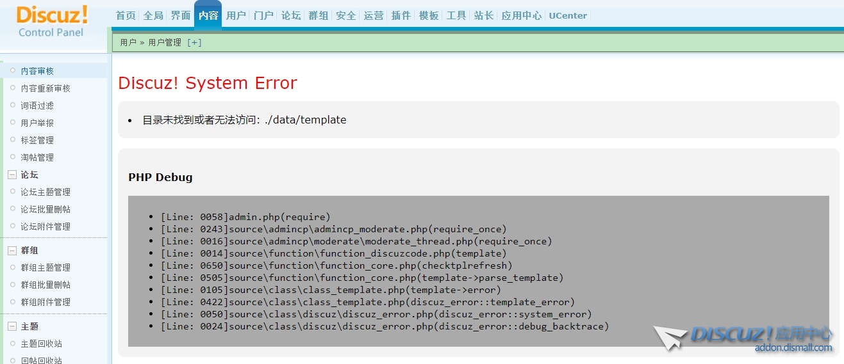844x364 pixels.
Task: Click the admin.php(require) backtrace line
Action: pyautogui.click(x=245, y=217)
